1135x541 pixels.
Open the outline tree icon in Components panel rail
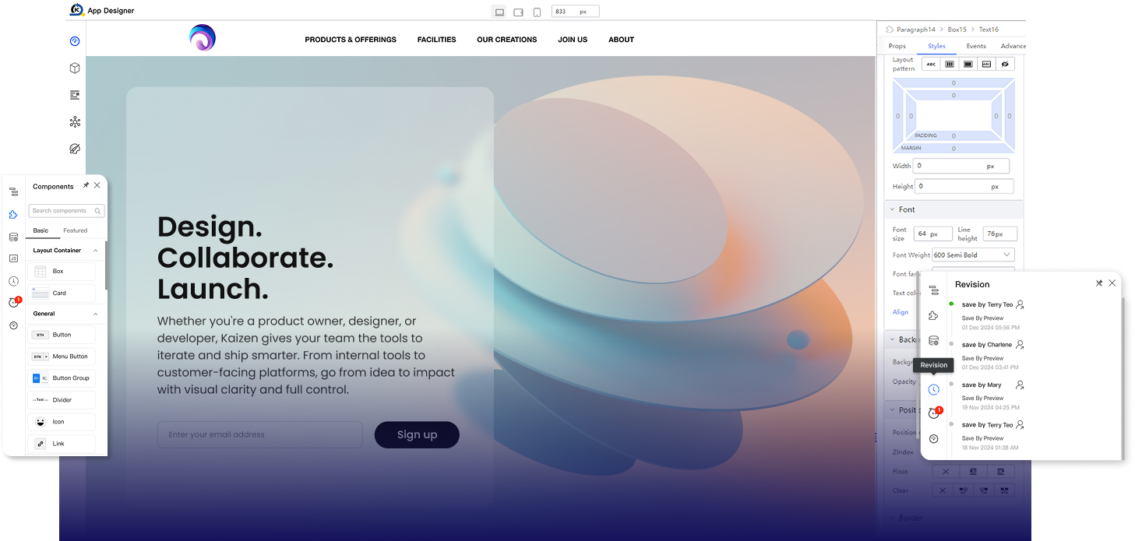pos(13,191)
